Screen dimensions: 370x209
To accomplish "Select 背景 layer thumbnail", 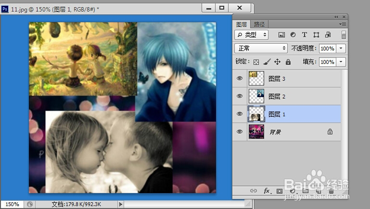I will [x=256, y=132].
